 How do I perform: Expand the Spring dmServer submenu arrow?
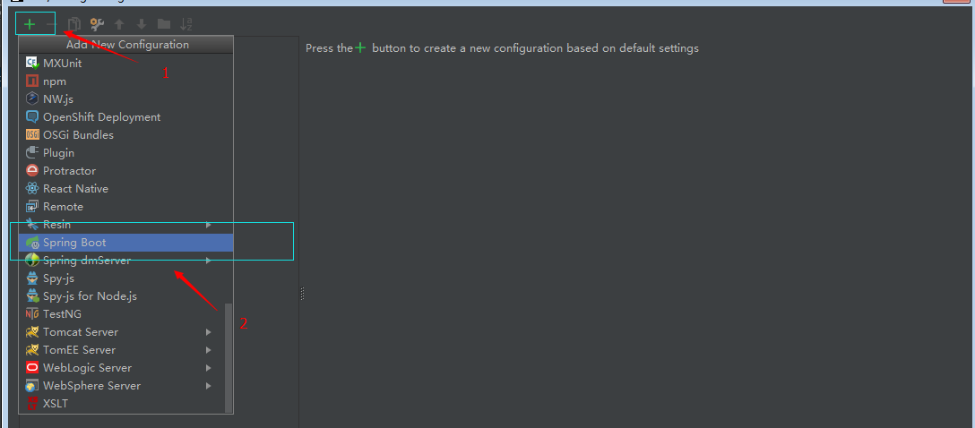[x=209, y=261]
